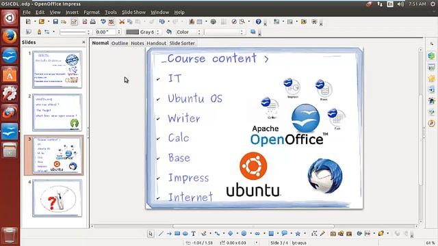
Task: Choose the Line drawing tool
Action: coord(161,234)
